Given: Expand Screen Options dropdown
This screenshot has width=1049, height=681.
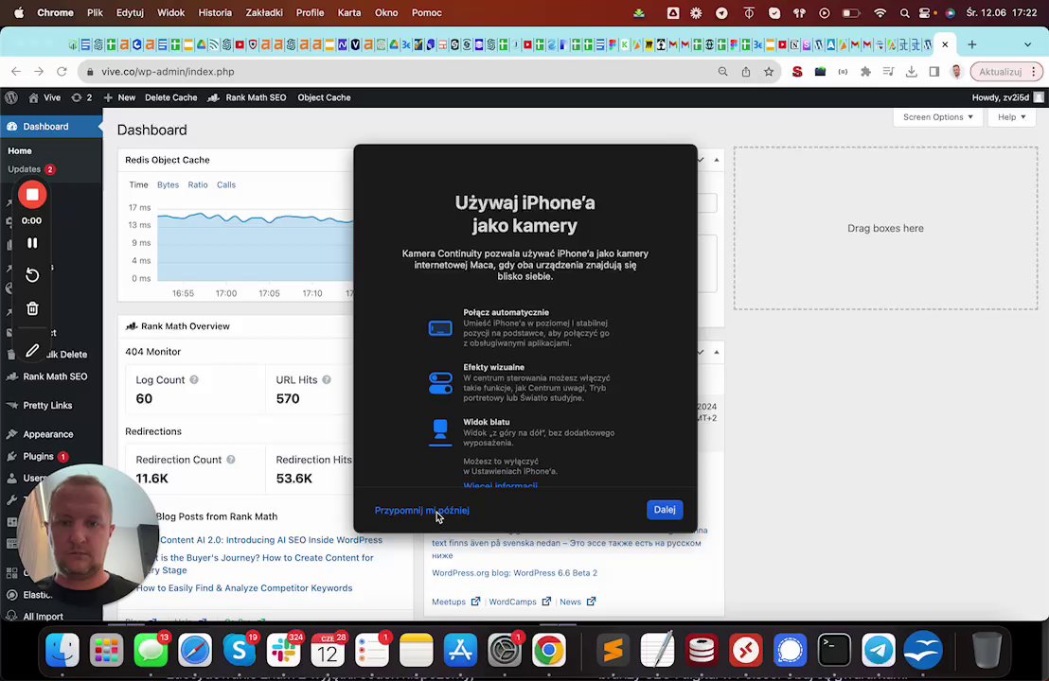Looking at the screenshot, I should (937, 117).
